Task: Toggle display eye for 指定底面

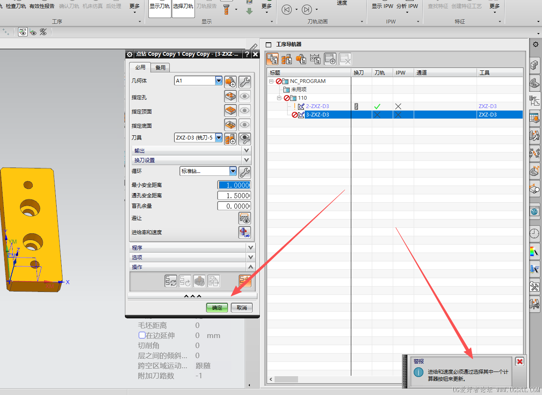Action: (x=245, y=125)
